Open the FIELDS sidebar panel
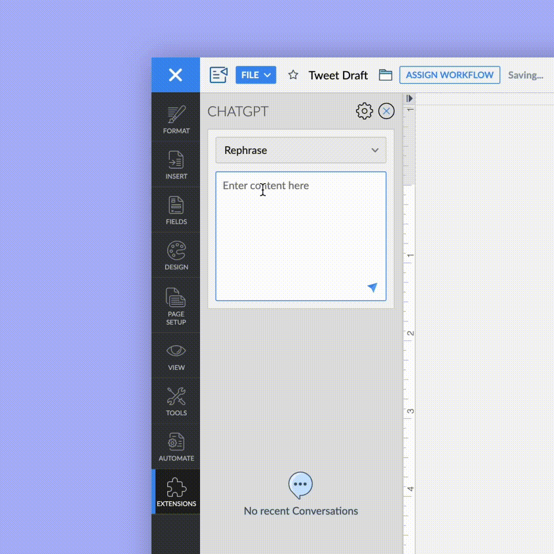Screen dimensions: 554x554 click(x=176, y=210)
